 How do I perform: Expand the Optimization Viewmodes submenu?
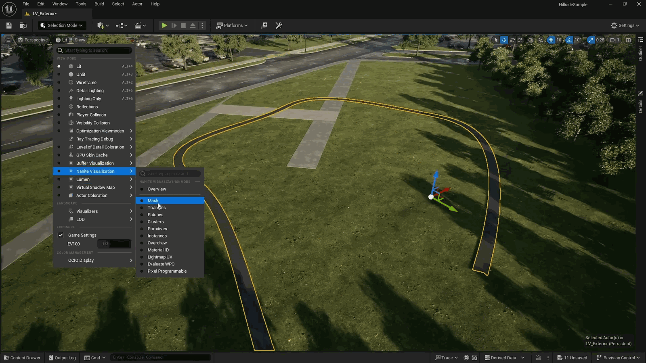pyautogui.click(x=94, y=131)
